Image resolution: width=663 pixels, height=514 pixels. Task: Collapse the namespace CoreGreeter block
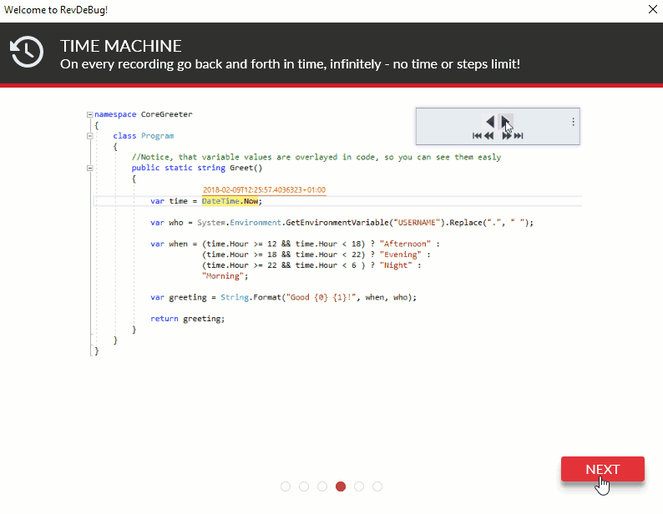tap(89, 114)
